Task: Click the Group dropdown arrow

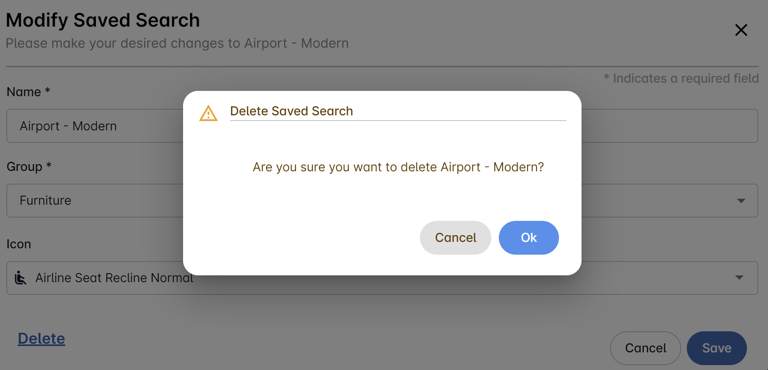Action: (741, 201)
